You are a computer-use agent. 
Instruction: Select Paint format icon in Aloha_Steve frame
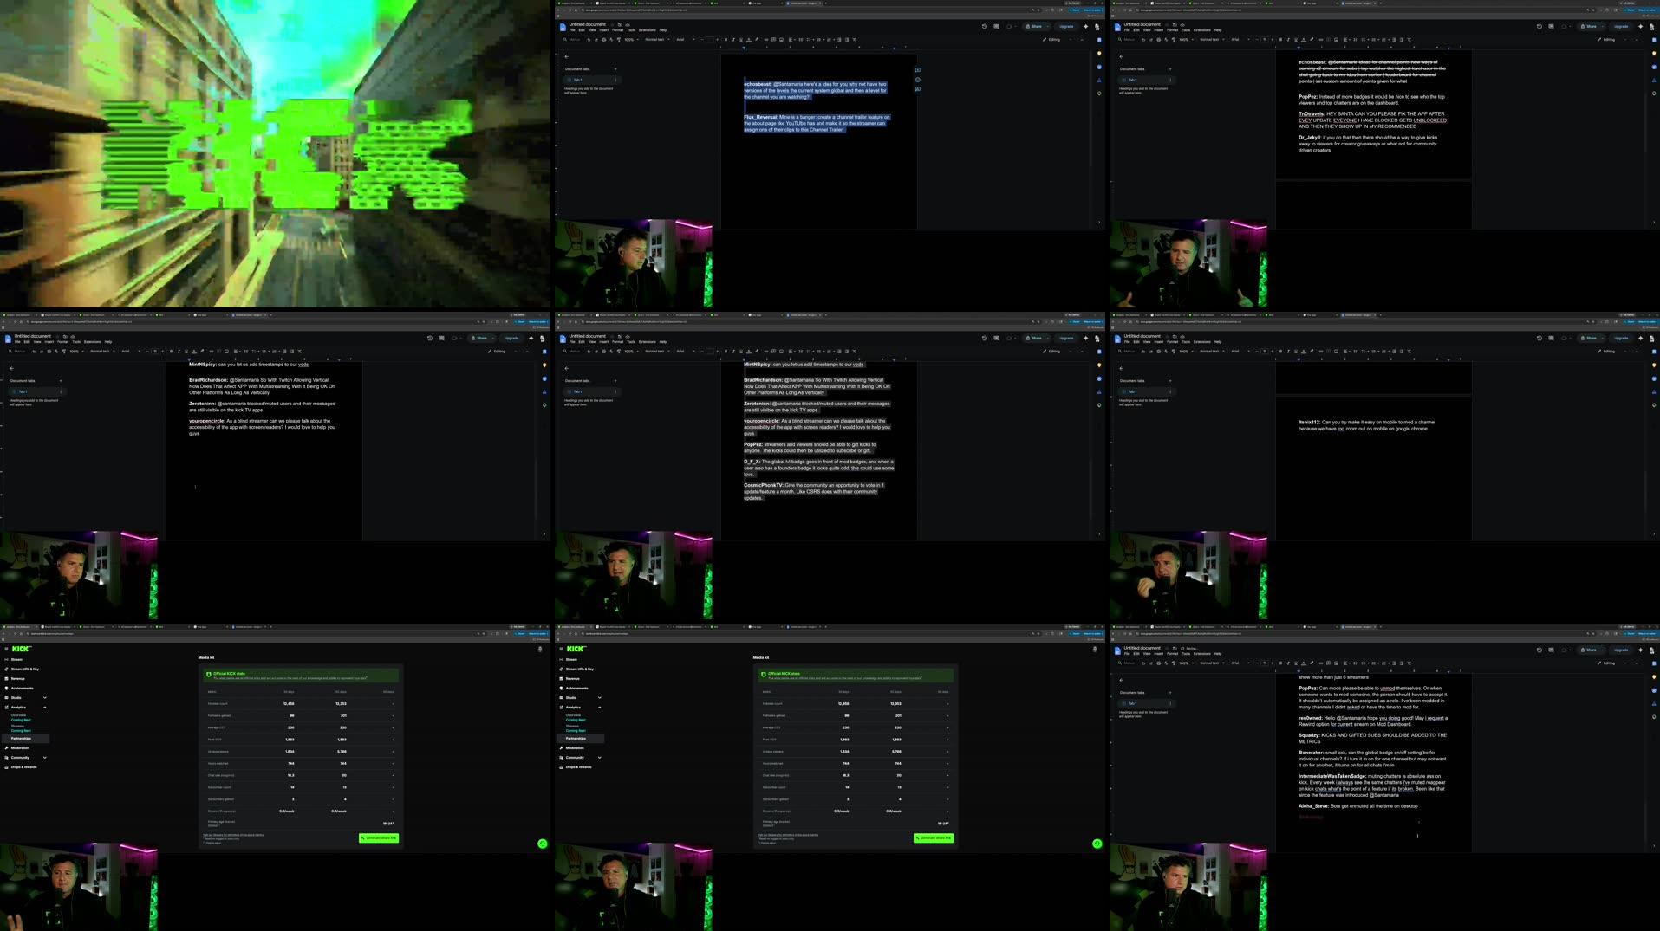(x=1174, y=663)
